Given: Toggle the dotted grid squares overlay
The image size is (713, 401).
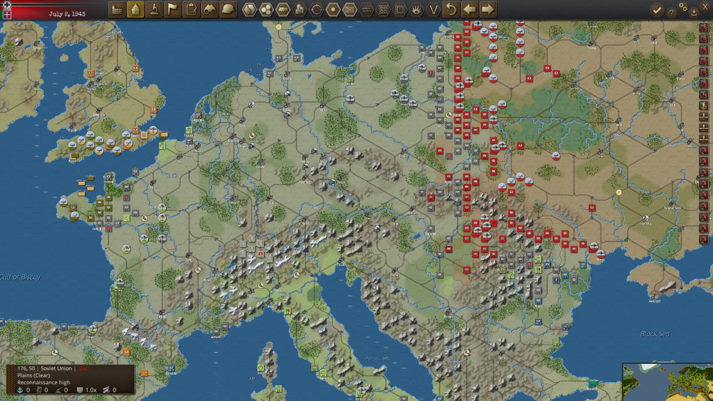Looking at the screenshot, I should [384, 9].
